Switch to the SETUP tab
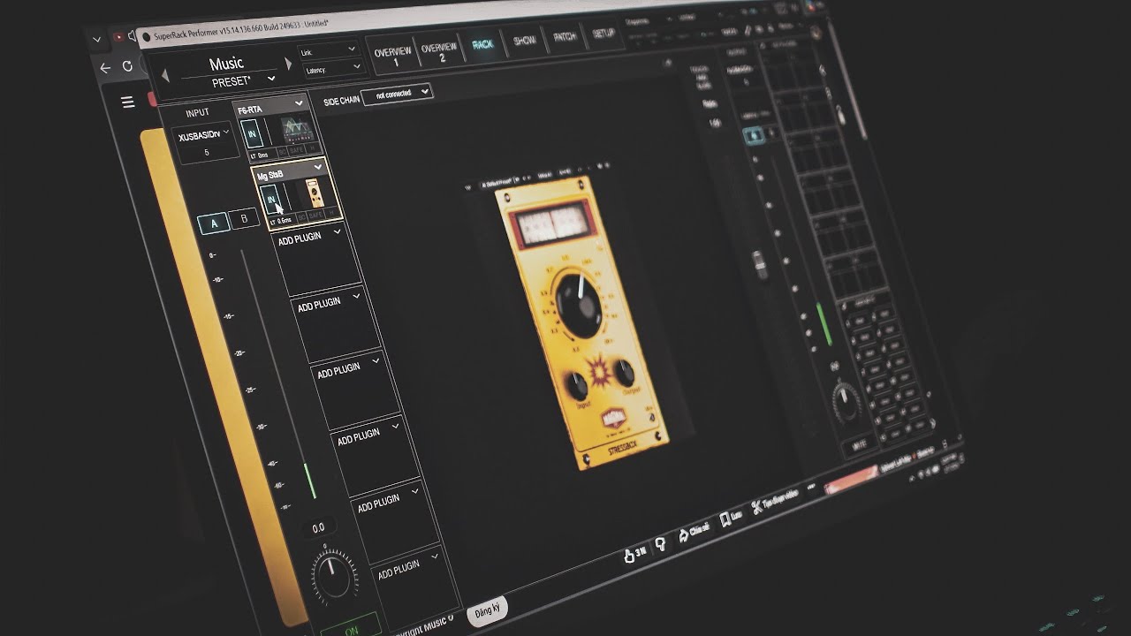 click(x=603, y=34)
